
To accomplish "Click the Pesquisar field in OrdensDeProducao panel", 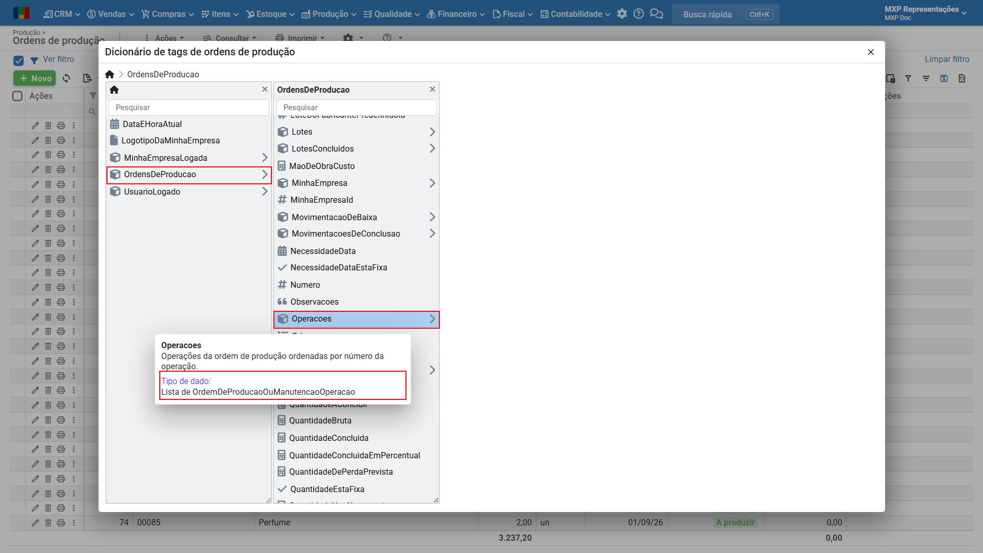I will [x=356, y=108].
